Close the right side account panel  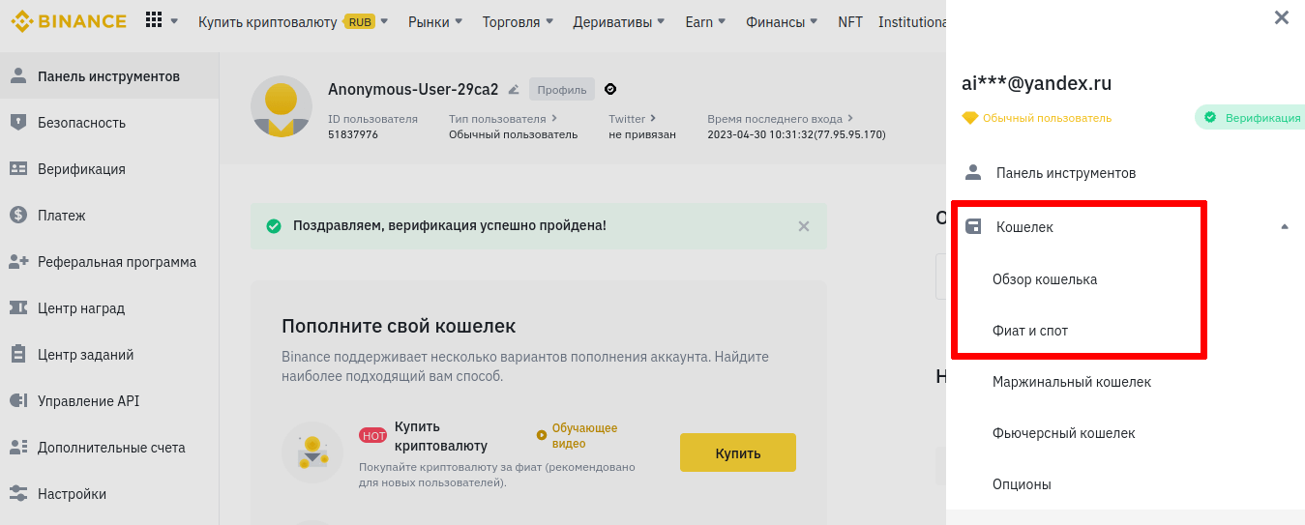tap(1282, 17)
